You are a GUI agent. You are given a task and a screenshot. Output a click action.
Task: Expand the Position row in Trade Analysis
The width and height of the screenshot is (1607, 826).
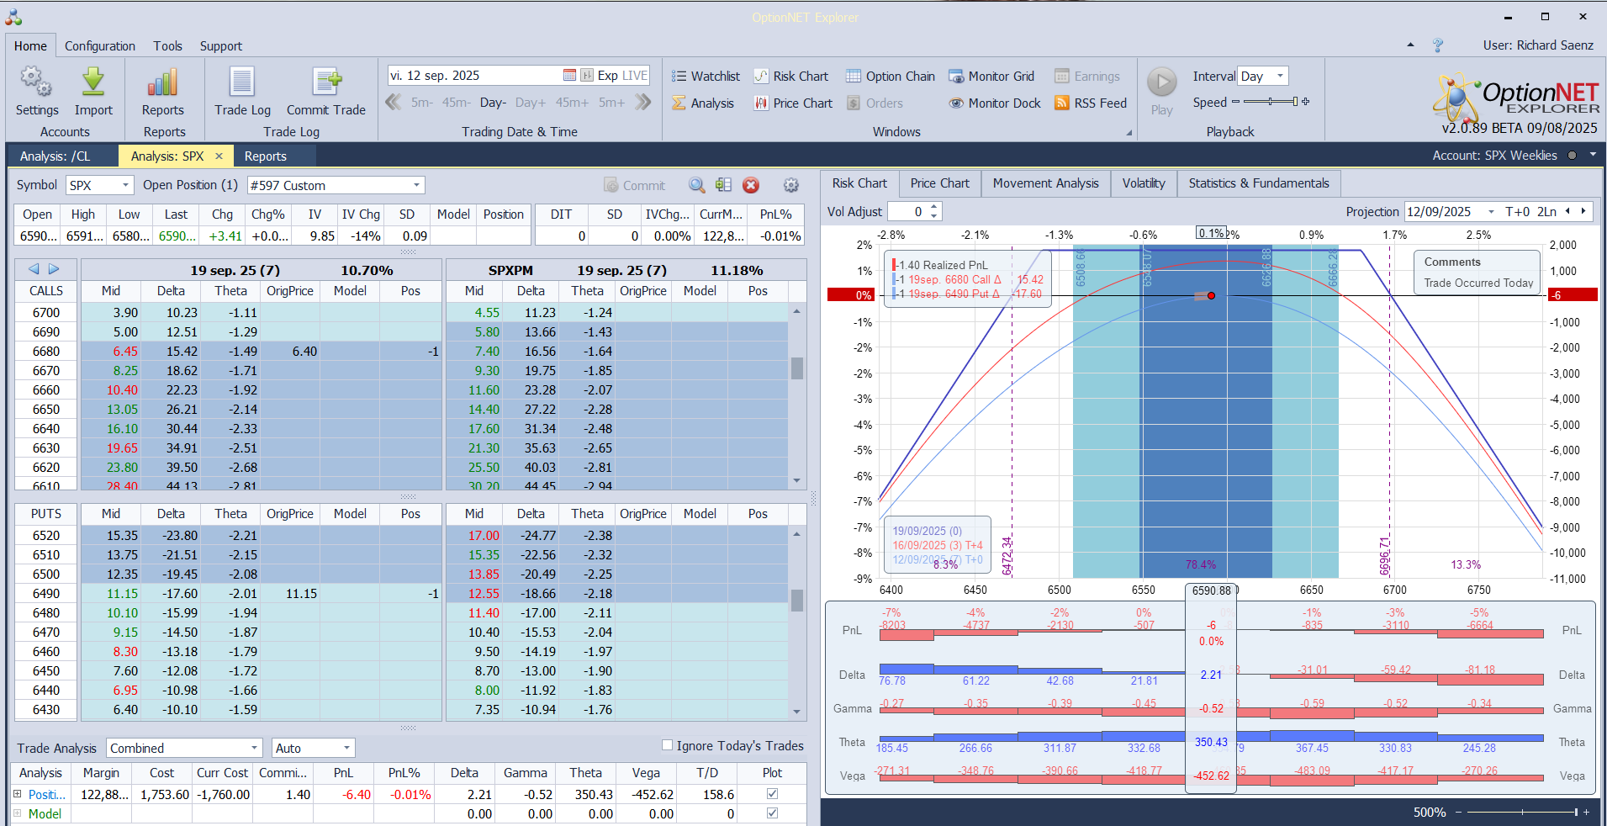coord(17,794)
